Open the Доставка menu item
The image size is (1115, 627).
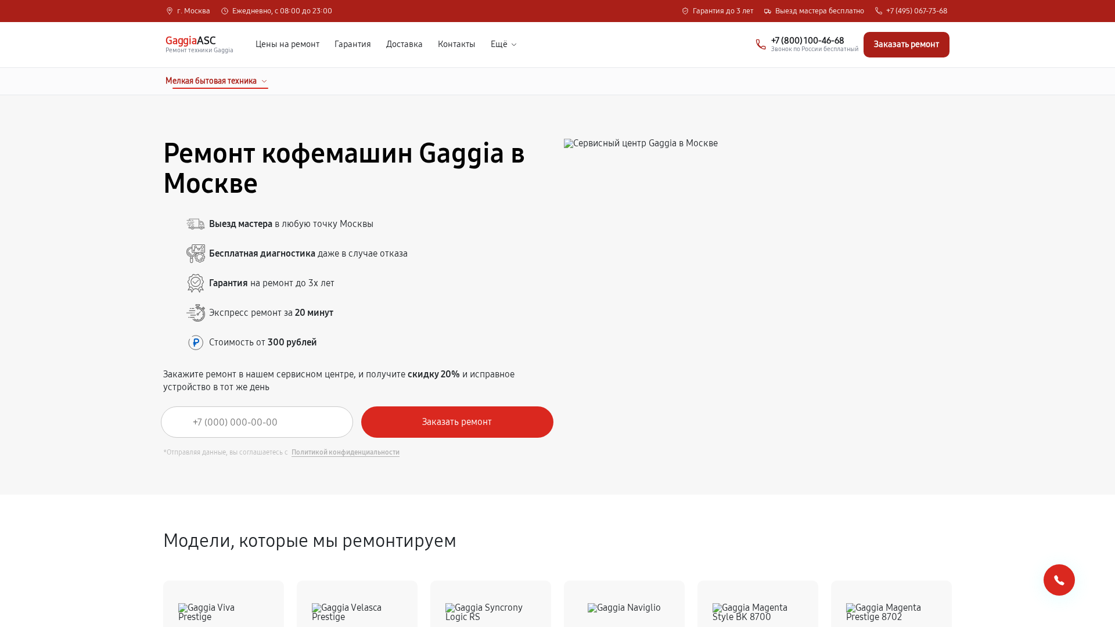(x=404, y=44)
